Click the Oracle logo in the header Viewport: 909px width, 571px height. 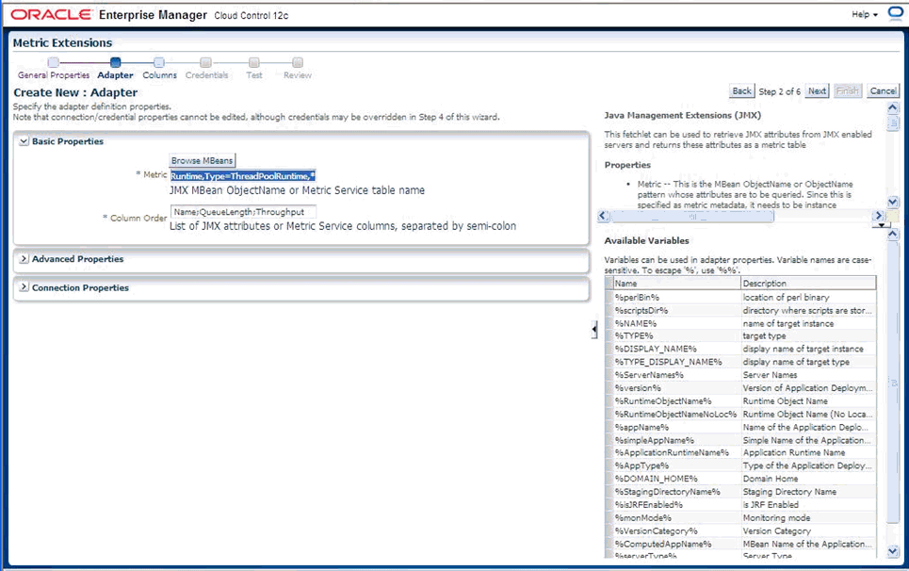point(51,14)
